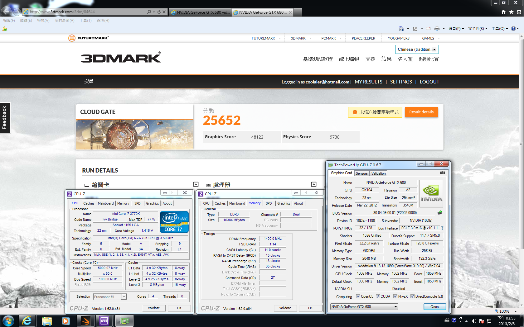524x327 pixels.
Task: Open Internet Explorer from the taskbar
Action: (27, 320)
